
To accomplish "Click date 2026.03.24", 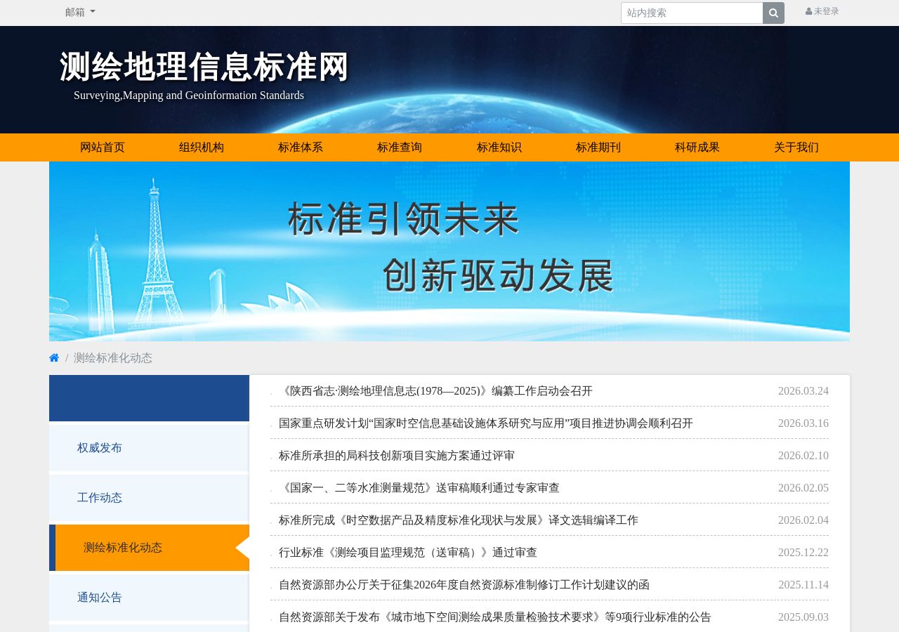I will coord(803,391).
